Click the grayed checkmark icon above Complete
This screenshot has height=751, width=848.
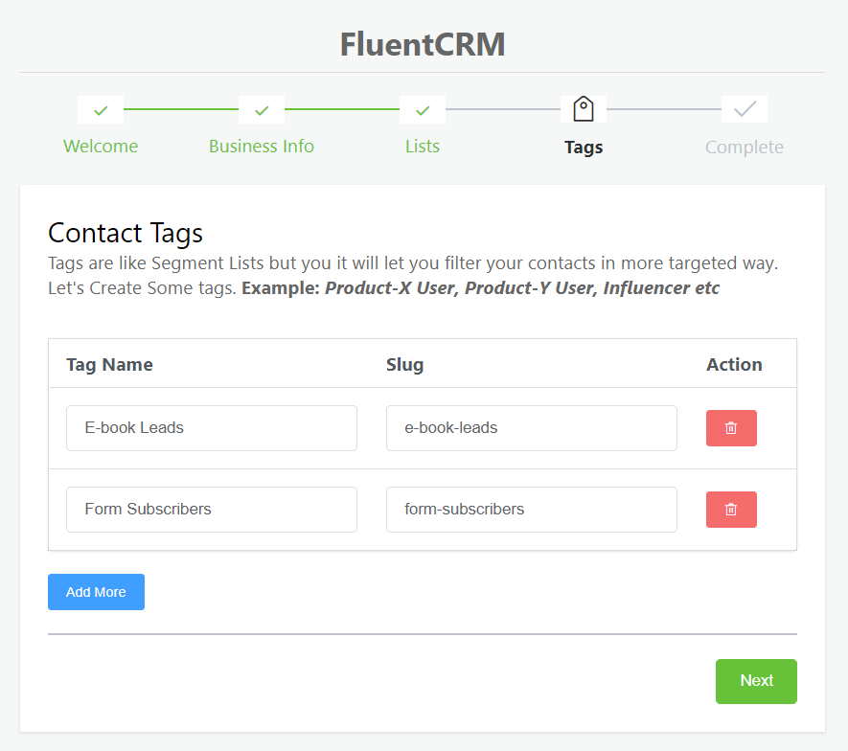click(745, 109)
